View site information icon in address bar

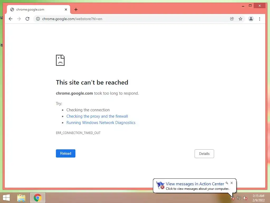38,19
